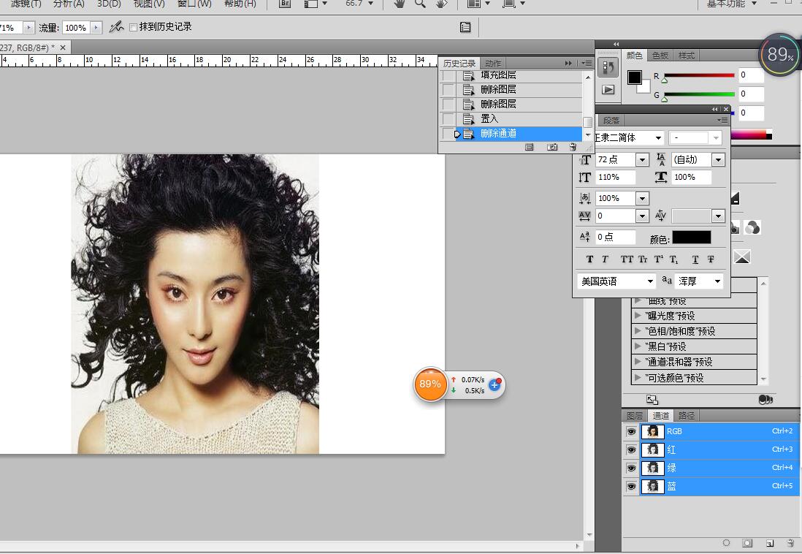The width and height of the screenshot is (802, 554).
Task: Create a new channel in Channels panel
Action: [x=770, y=543]
